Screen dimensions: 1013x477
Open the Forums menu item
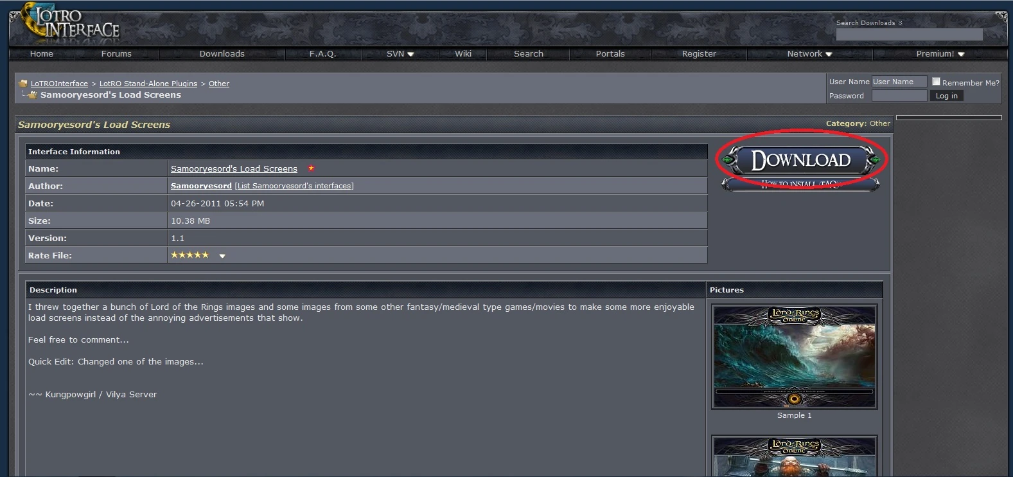116,54
